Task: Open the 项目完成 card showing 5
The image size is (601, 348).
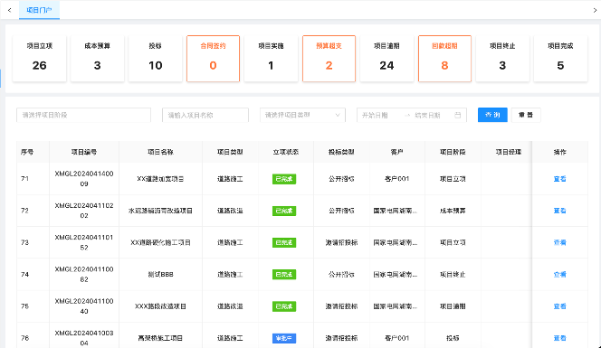Action: [x=560, y=59]
